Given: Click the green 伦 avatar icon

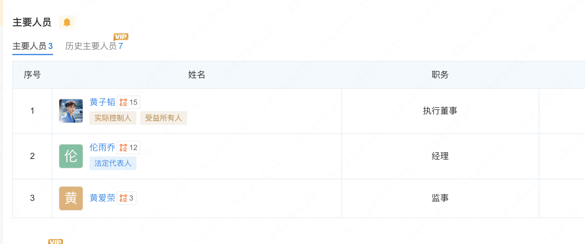Looking at the screenshot, I should pos(71,156).
